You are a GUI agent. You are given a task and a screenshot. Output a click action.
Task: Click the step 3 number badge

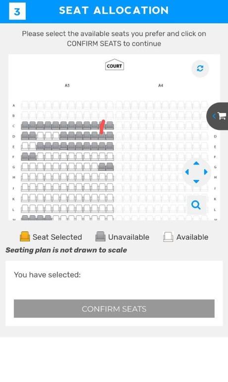tap(17, 11)
